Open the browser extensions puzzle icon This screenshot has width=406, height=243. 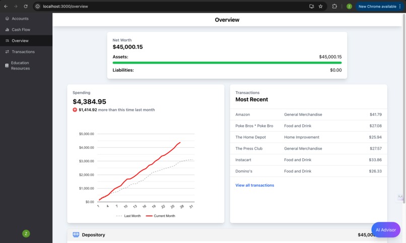pyautogui.click(x=334, y=6)
